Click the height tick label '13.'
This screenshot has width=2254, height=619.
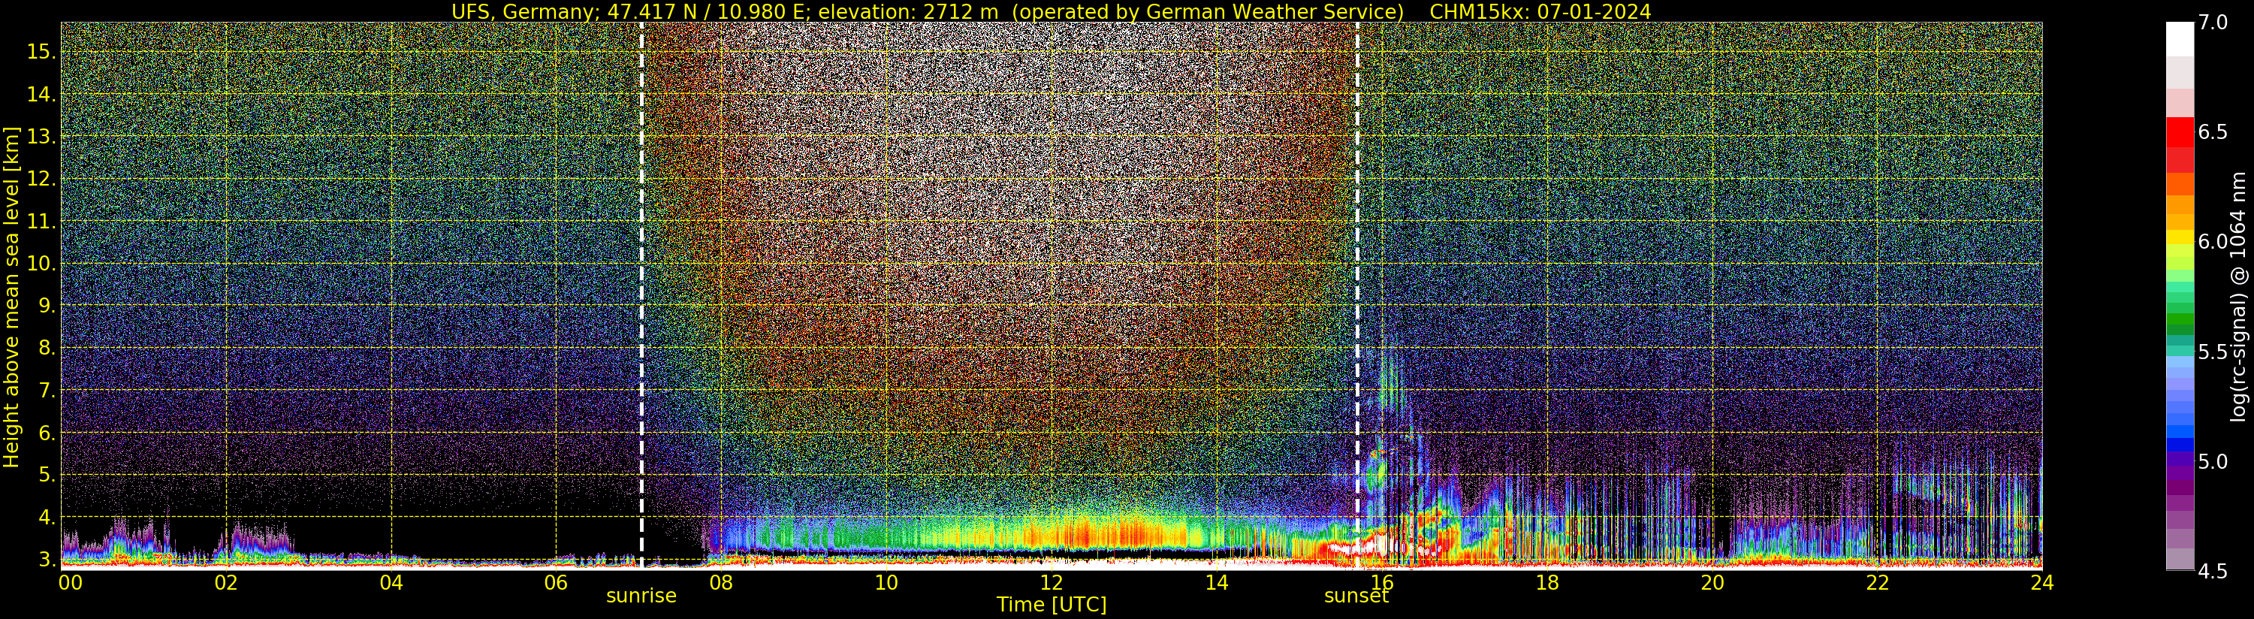point(41,137)
